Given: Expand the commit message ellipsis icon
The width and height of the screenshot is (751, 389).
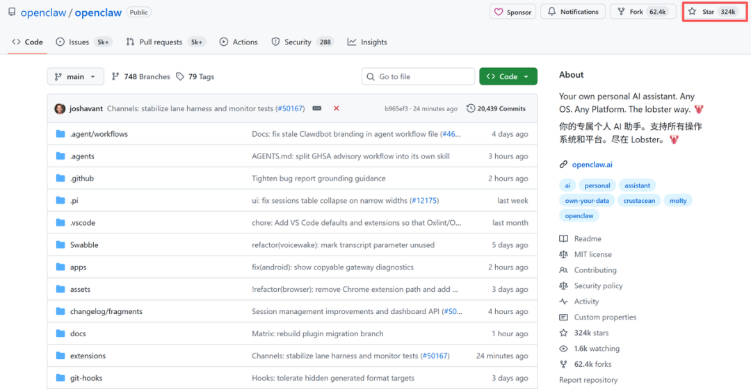Looking at the screenshot, I should 317,108.
